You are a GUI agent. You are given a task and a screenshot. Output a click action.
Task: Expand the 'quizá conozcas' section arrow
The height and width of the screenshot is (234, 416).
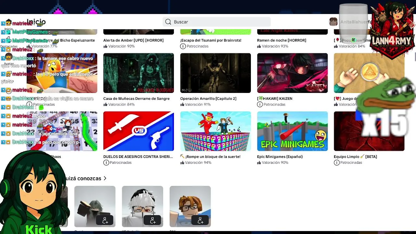tap(105, 178)
